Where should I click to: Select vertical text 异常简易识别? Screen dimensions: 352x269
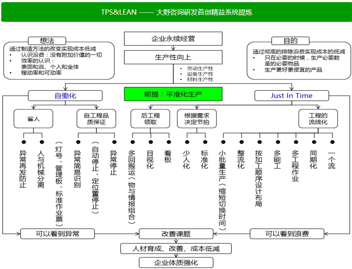(x=78, y=169)
